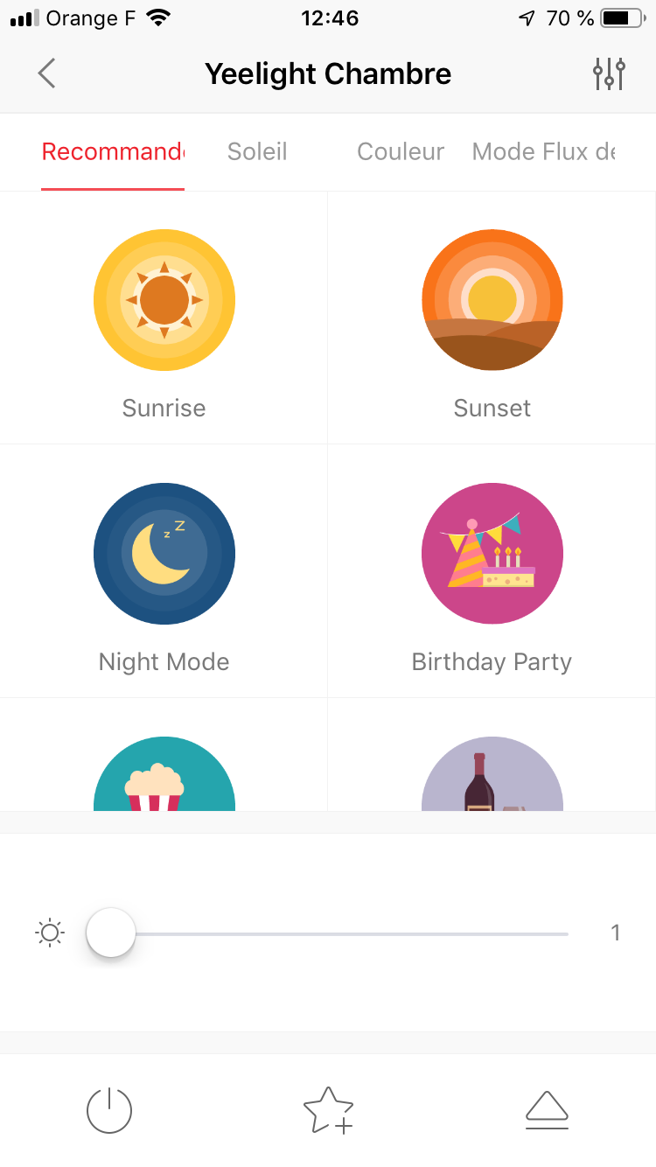Tap the Yeelight Chambre title
Viewport: 656px width, 1167px height.
tap(328, 74)
